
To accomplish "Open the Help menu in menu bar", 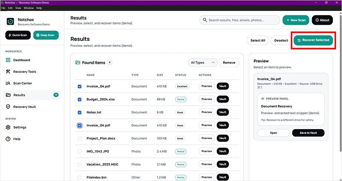I will coord(39,8).
